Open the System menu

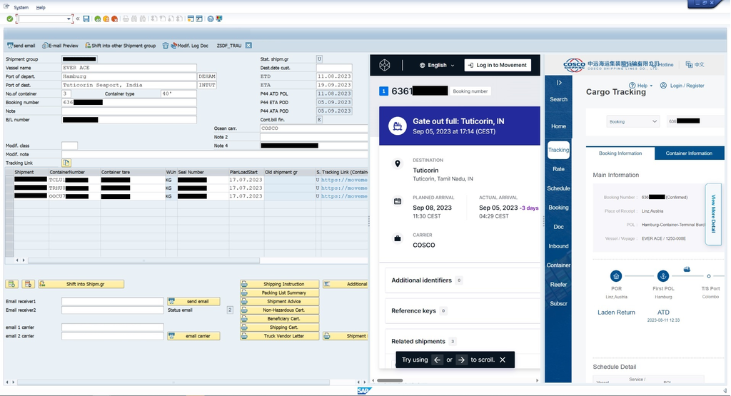click(21, 7)
